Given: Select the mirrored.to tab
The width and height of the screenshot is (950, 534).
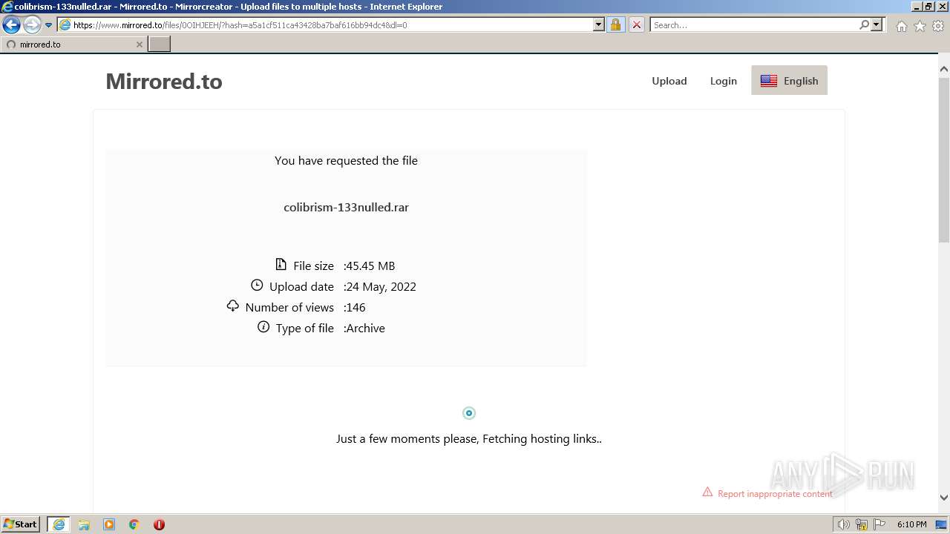Looking at the screenshot, I should coord(73,44).
